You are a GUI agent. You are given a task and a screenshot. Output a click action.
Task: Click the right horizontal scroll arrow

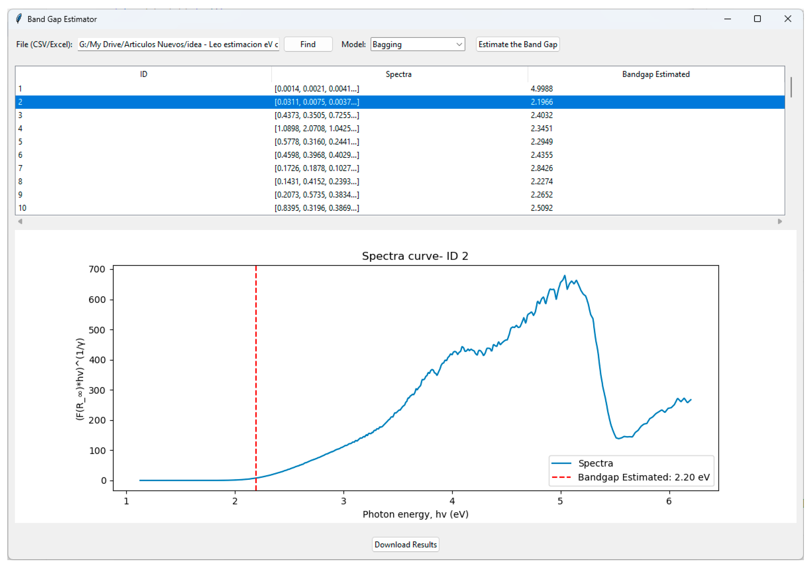(x=780, y=221)
